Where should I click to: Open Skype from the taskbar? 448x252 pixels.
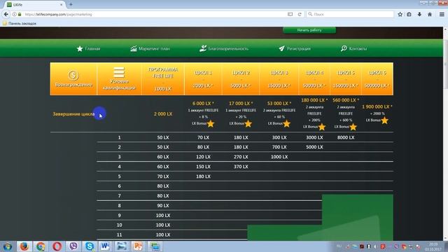90,246
